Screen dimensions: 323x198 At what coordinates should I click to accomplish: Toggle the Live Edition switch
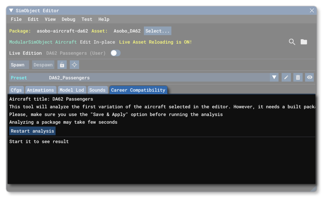(x=115, y=53)
